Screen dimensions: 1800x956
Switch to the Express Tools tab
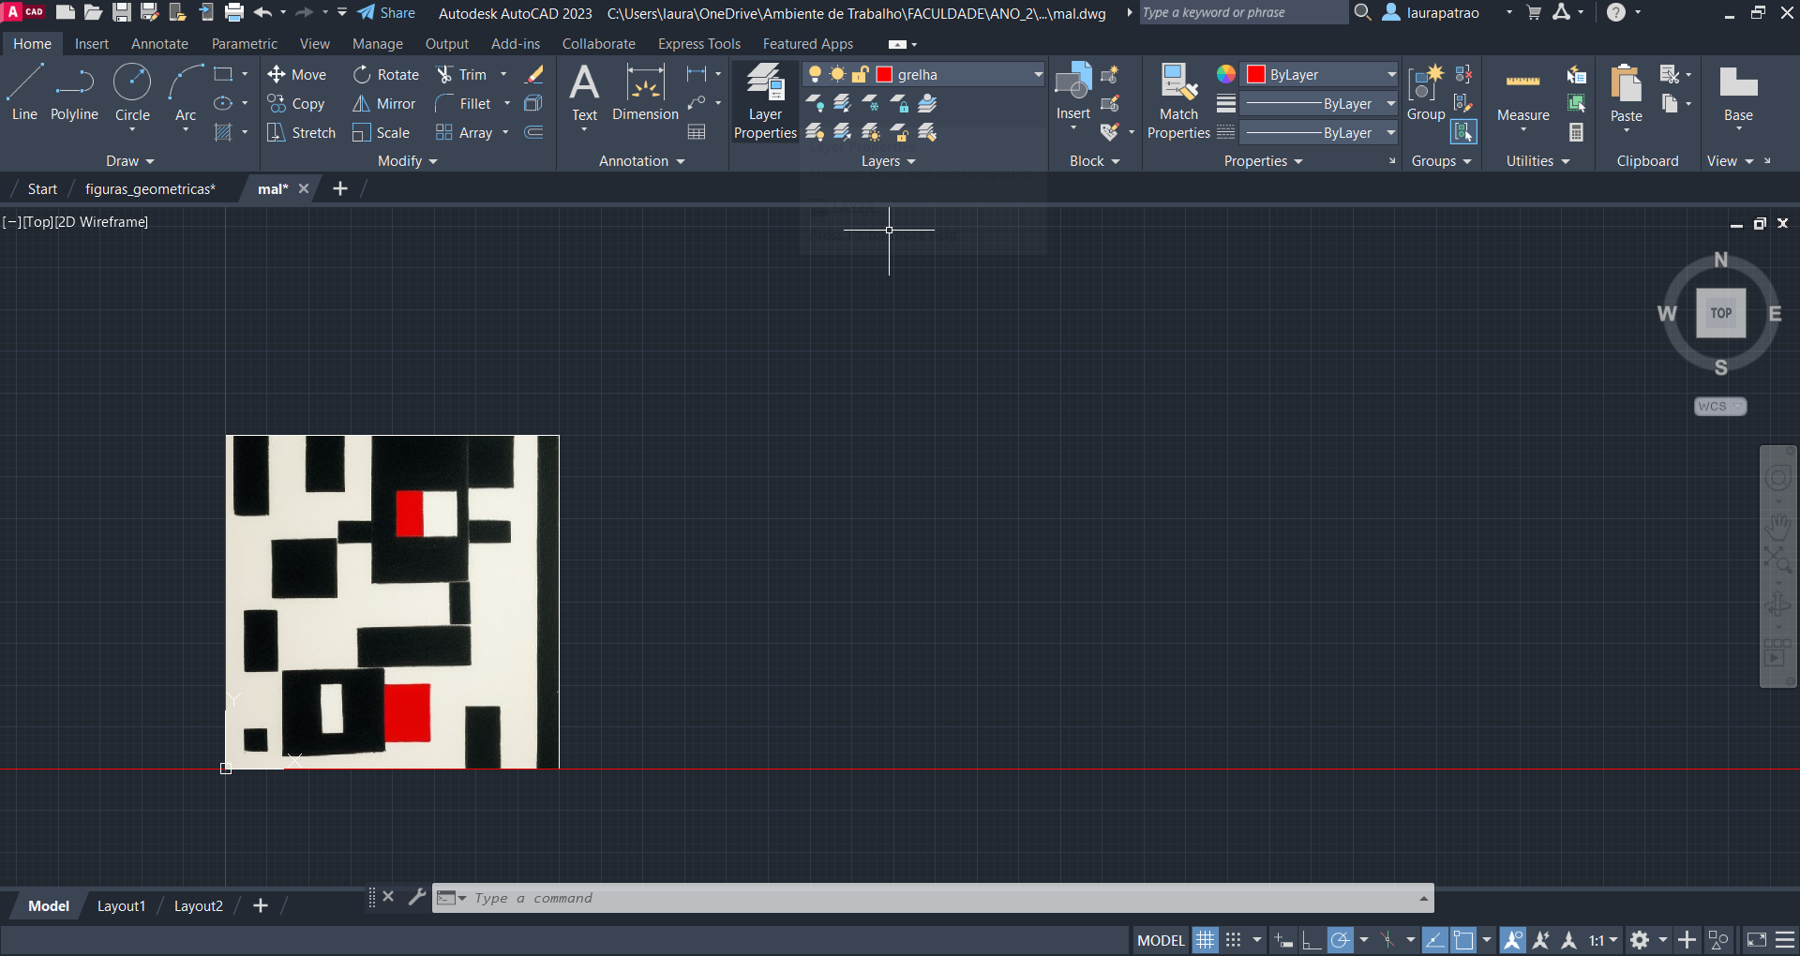pos(699,44)
